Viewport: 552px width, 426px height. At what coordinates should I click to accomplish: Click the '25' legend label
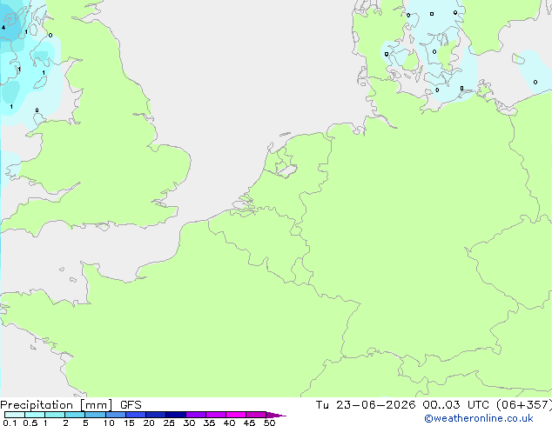click(169, 423)
